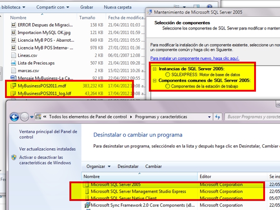Click the document icon of marcas.csv
Viewport: 280px width, 210px height.
tap(14, 71)
